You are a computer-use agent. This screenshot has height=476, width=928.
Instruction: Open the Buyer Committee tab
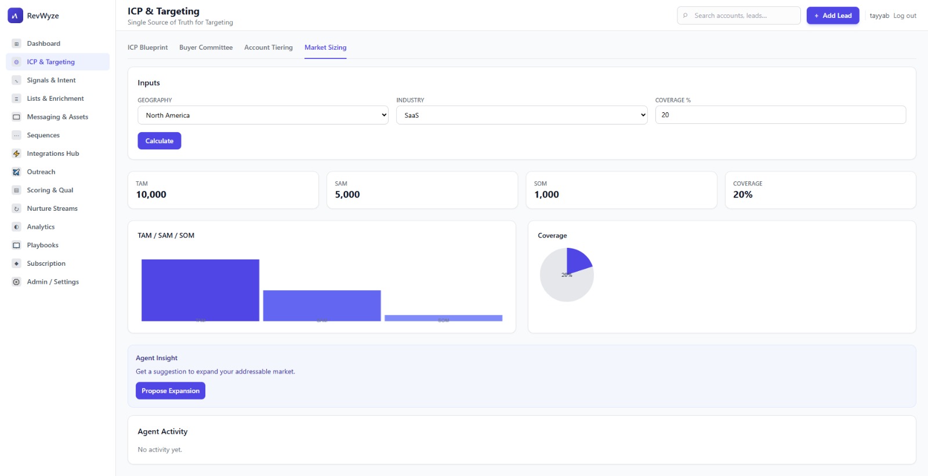point(206,47)
